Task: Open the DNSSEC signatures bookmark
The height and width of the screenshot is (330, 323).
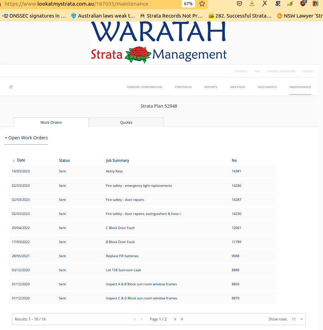Action: 34,16
